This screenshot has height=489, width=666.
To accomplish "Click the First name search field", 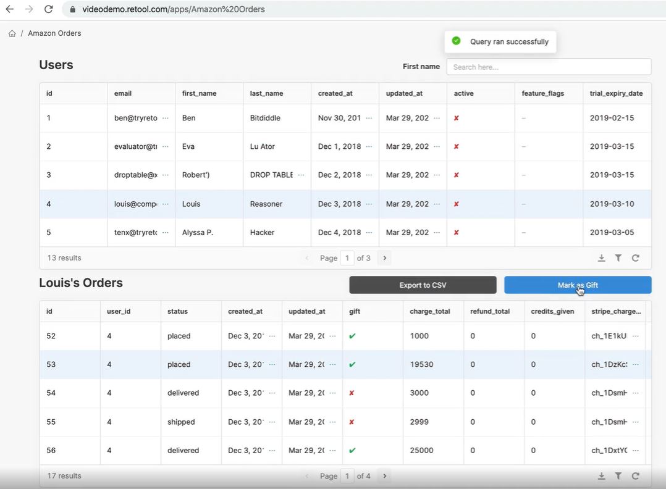I will [549, 67].
